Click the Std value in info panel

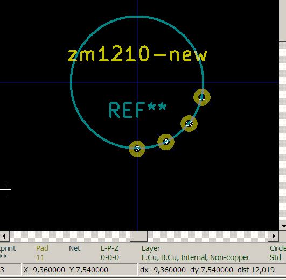275,257
